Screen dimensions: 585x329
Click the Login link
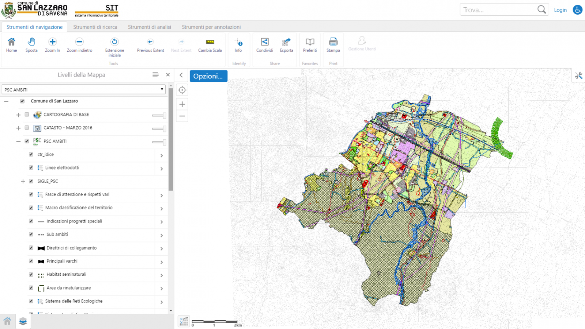pyautogui.click(x=560, y=10)
